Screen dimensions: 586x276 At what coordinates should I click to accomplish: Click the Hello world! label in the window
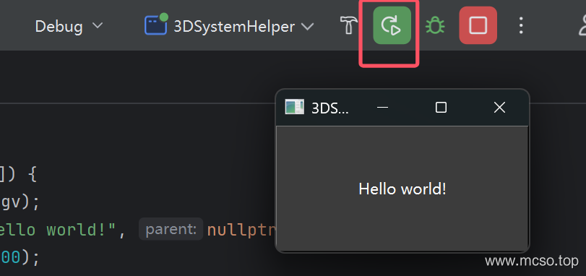click(x=402, y=189)
